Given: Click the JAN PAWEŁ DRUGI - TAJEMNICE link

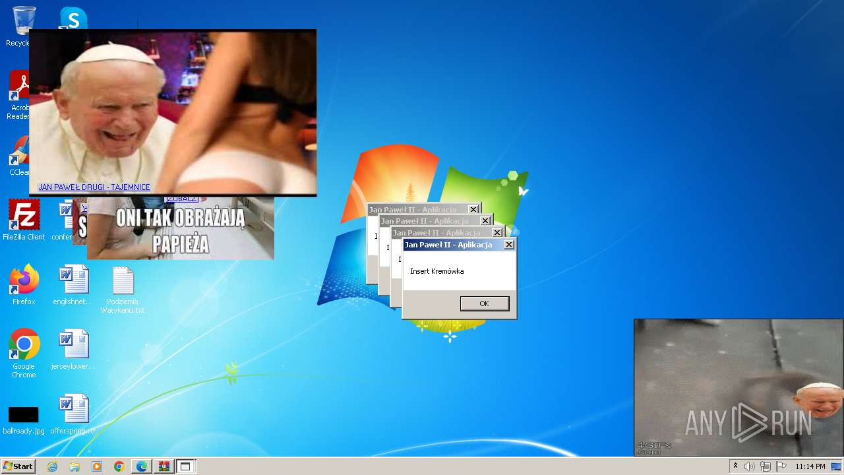Looking at the screenshot, I should pyautogui.click(x=94, y=187).
